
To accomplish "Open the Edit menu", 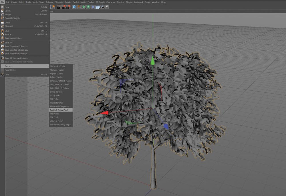I will point(8,2).
